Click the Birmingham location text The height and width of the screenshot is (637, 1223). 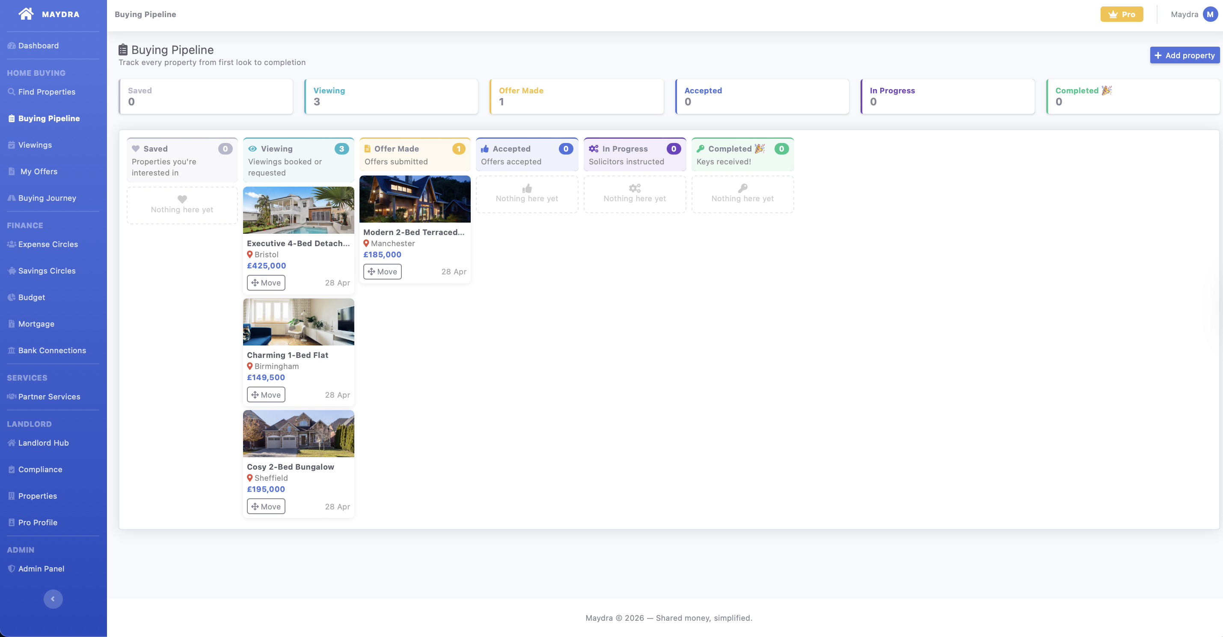point(276,366)
